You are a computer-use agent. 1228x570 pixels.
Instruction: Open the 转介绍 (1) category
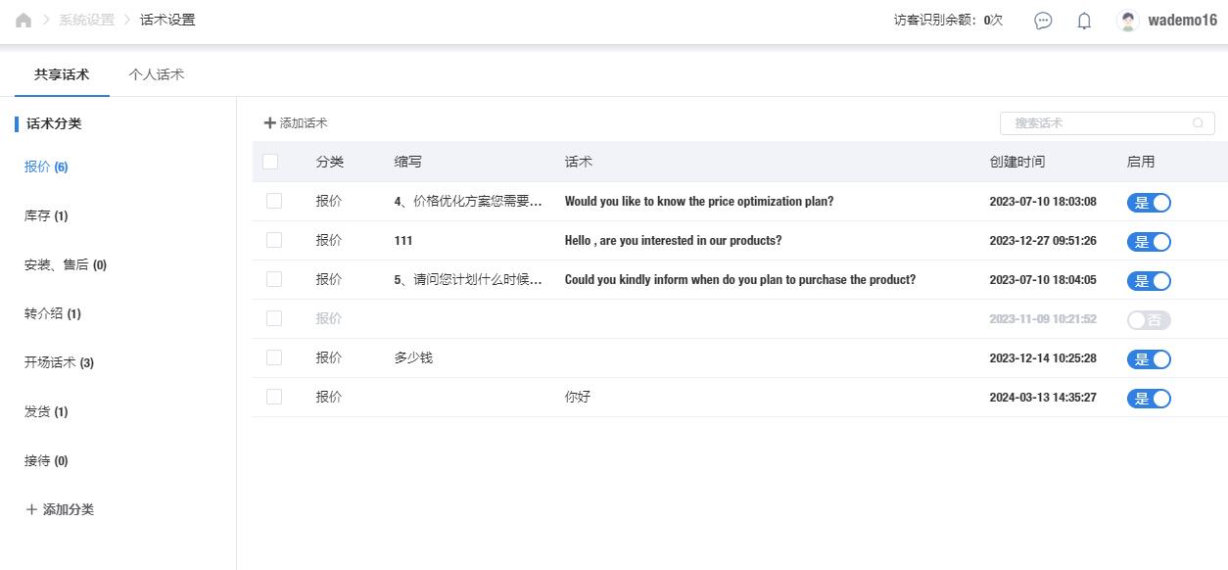click(x=52, y=313)
